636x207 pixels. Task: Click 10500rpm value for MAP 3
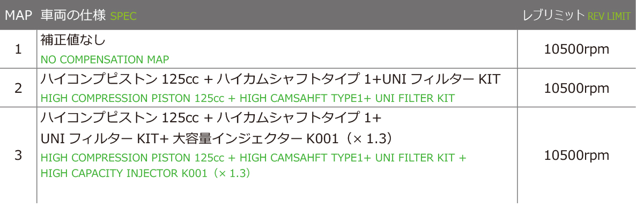pos(577,156)
